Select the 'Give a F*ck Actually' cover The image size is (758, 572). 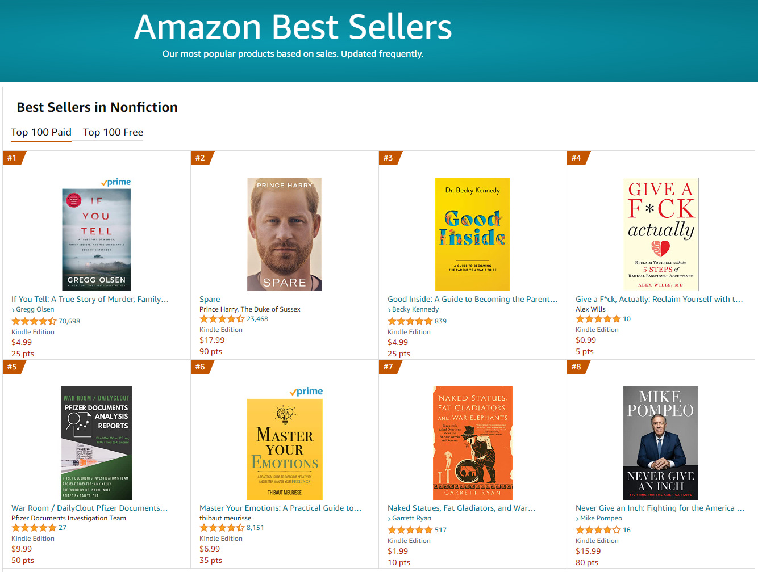coord(660,234)
